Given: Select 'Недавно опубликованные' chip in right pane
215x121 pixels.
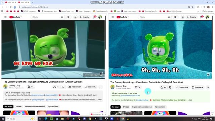Looking at the screenshot, I should pyautogui.click(x=142, y=107).
